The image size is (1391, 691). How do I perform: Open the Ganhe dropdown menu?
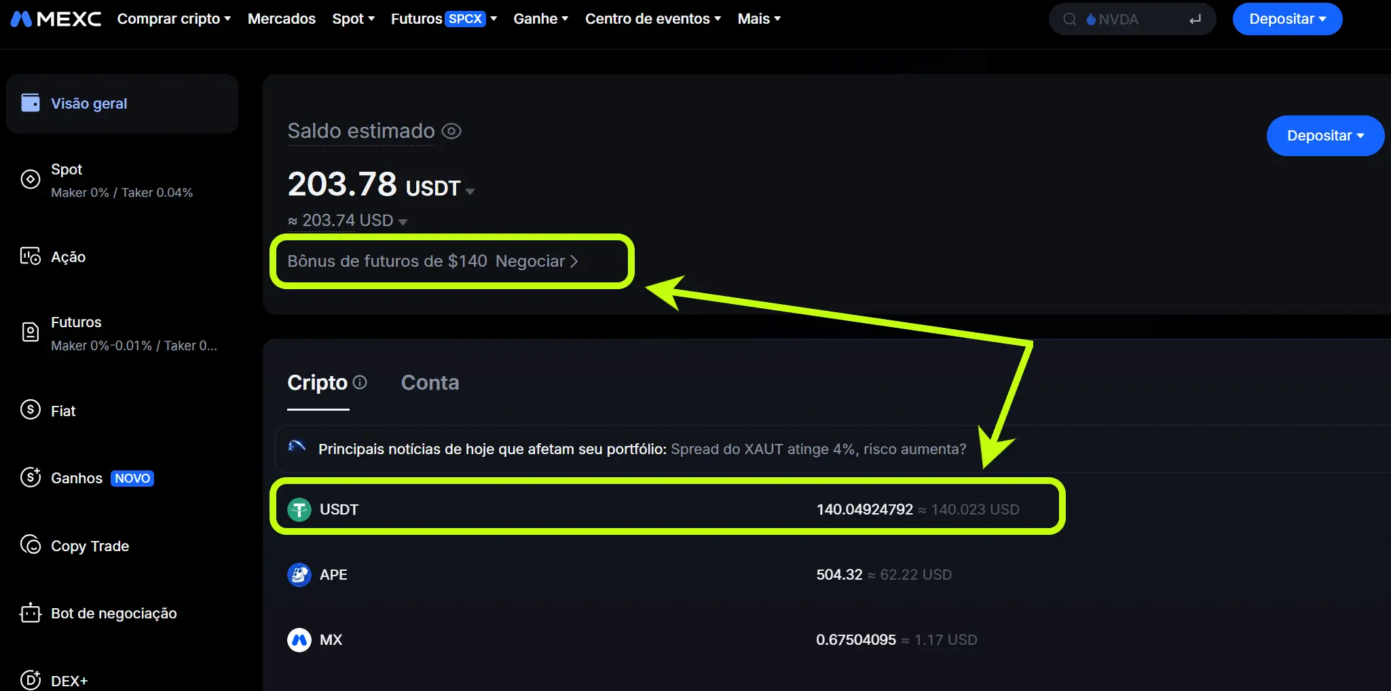[541, 19]
